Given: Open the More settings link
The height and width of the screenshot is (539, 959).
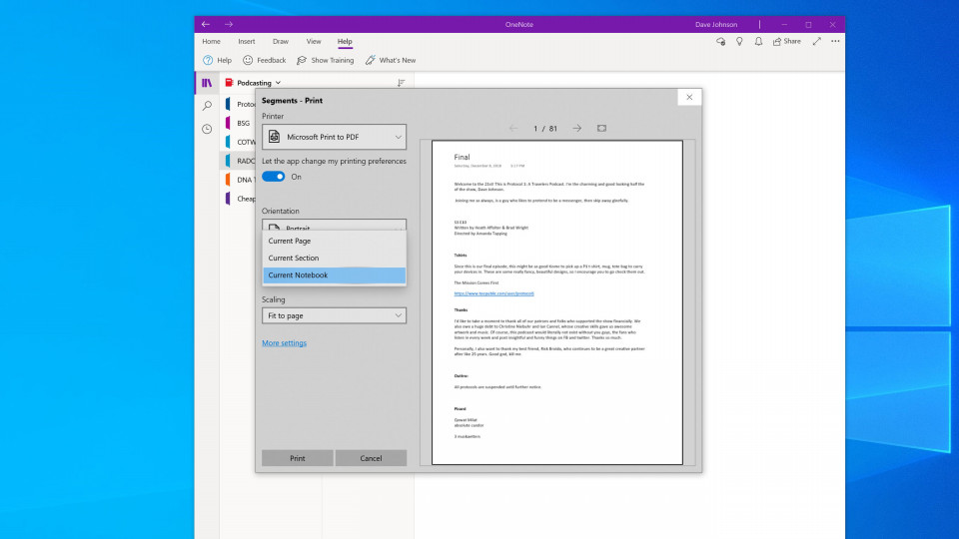Looking at the screenshot, I should pyautogui.click(x=285, y=342).
